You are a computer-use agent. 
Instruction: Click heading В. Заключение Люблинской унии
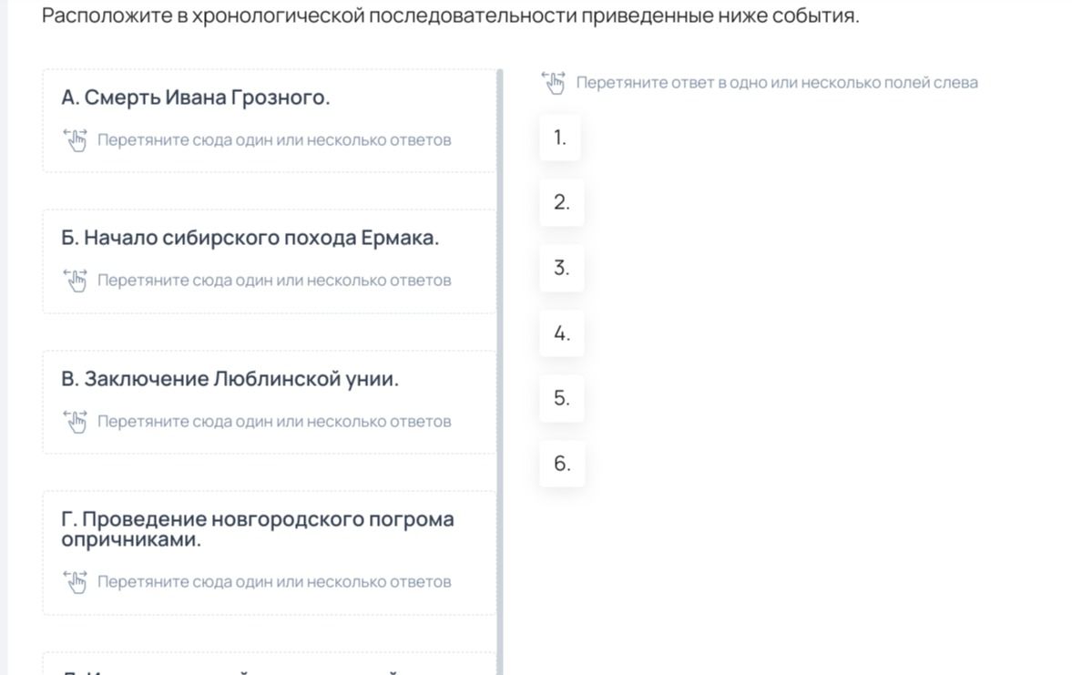click(230, 379)
